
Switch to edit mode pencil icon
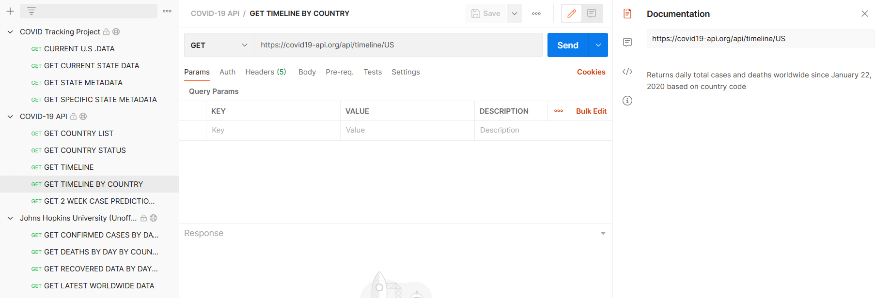tap(572, 14)
